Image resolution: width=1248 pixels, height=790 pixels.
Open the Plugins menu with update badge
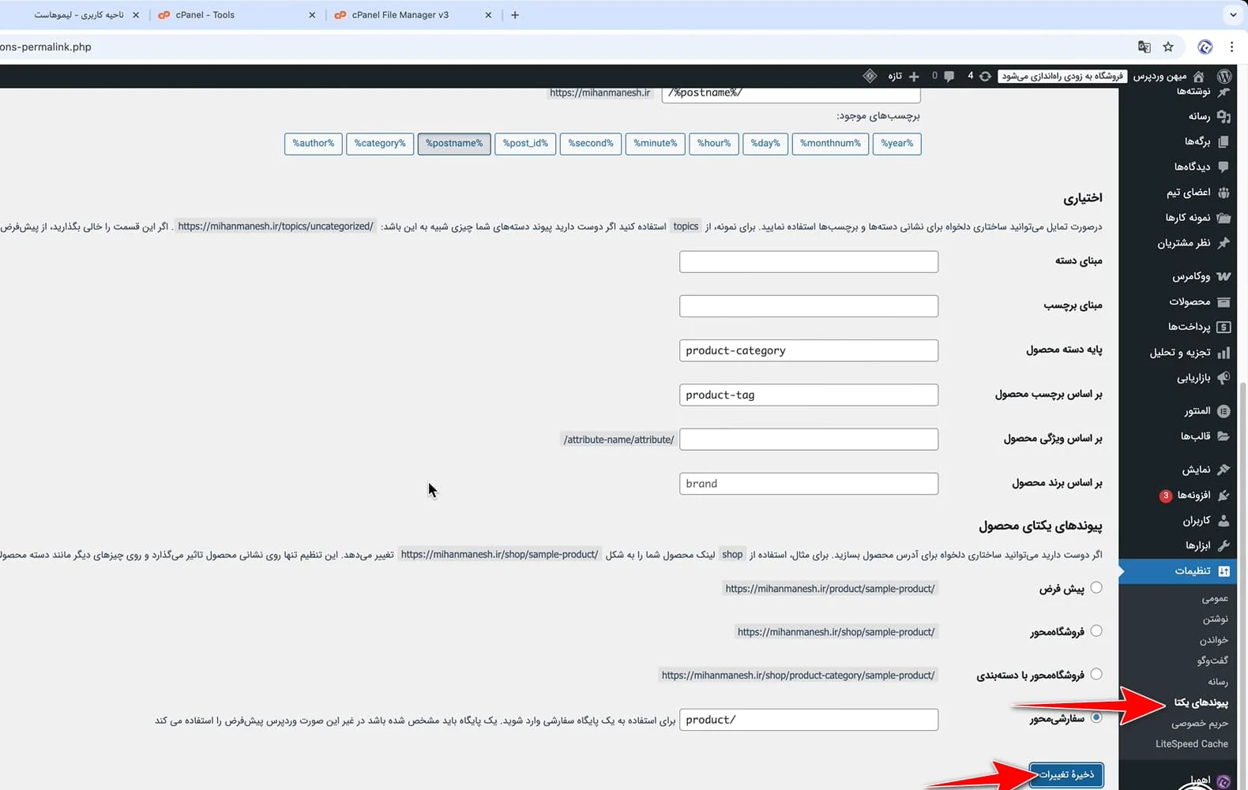coord(1193,495)
